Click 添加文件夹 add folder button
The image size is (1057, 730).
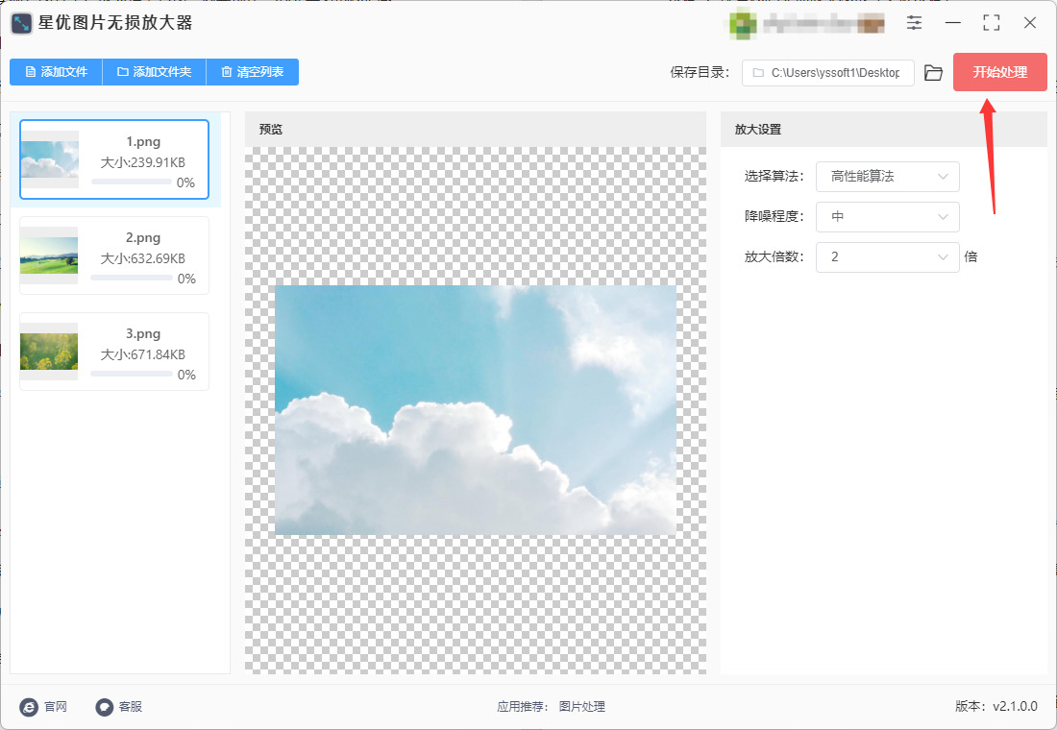pos(154,72)
